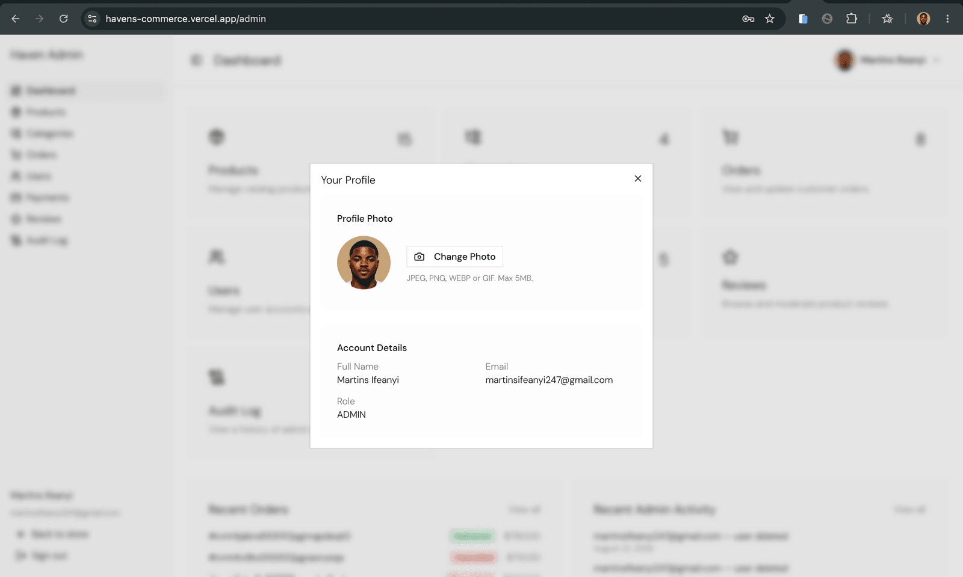Open the Extensions puzzle menu

point(851,19)
